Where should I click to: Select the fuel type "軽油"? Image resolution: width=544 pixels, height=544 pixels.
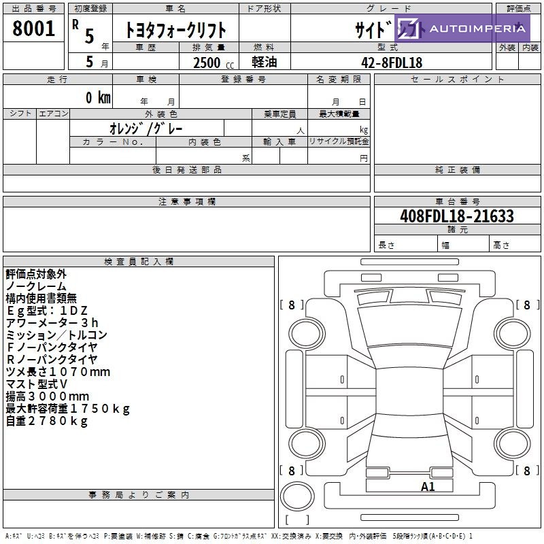click(265, 62)
